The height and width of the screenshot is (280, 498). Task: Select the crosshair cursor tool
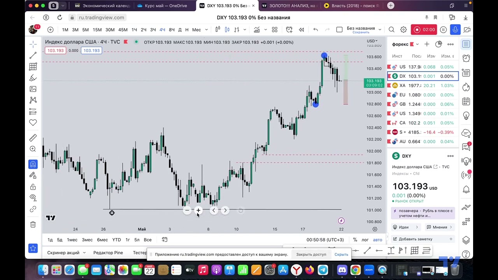click(33, 44)
